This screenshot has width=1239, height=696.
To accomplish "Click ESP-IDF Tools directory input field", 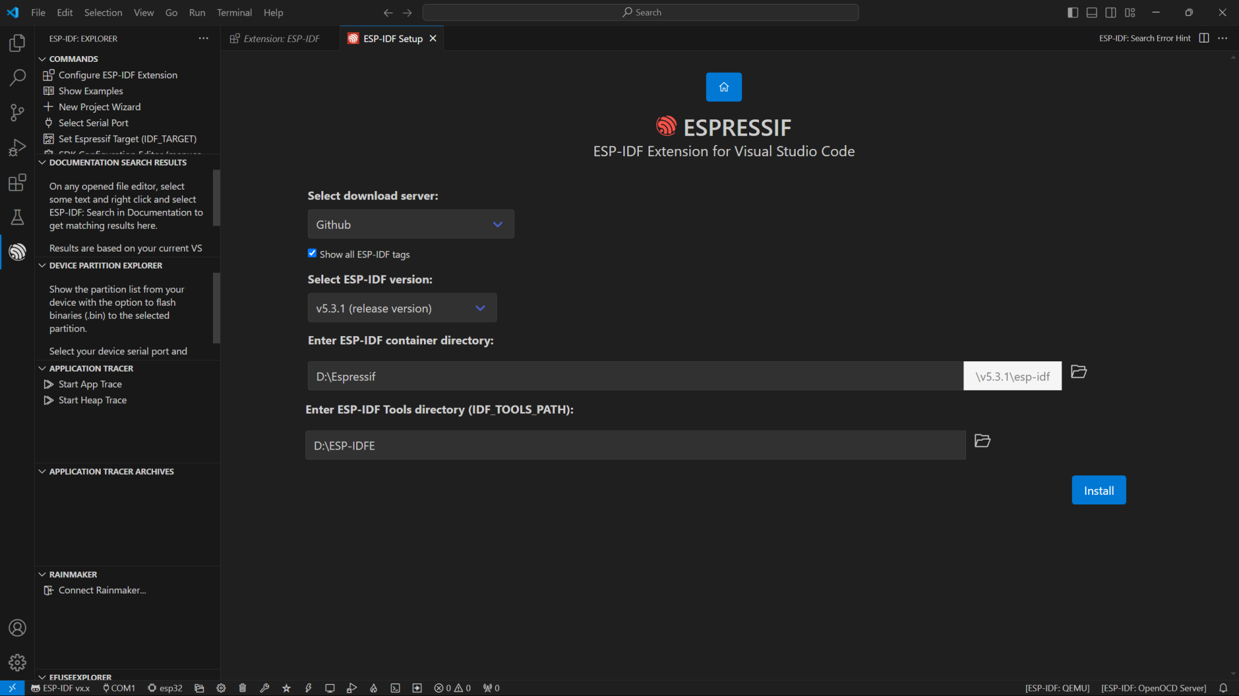I will click(635, 445).
